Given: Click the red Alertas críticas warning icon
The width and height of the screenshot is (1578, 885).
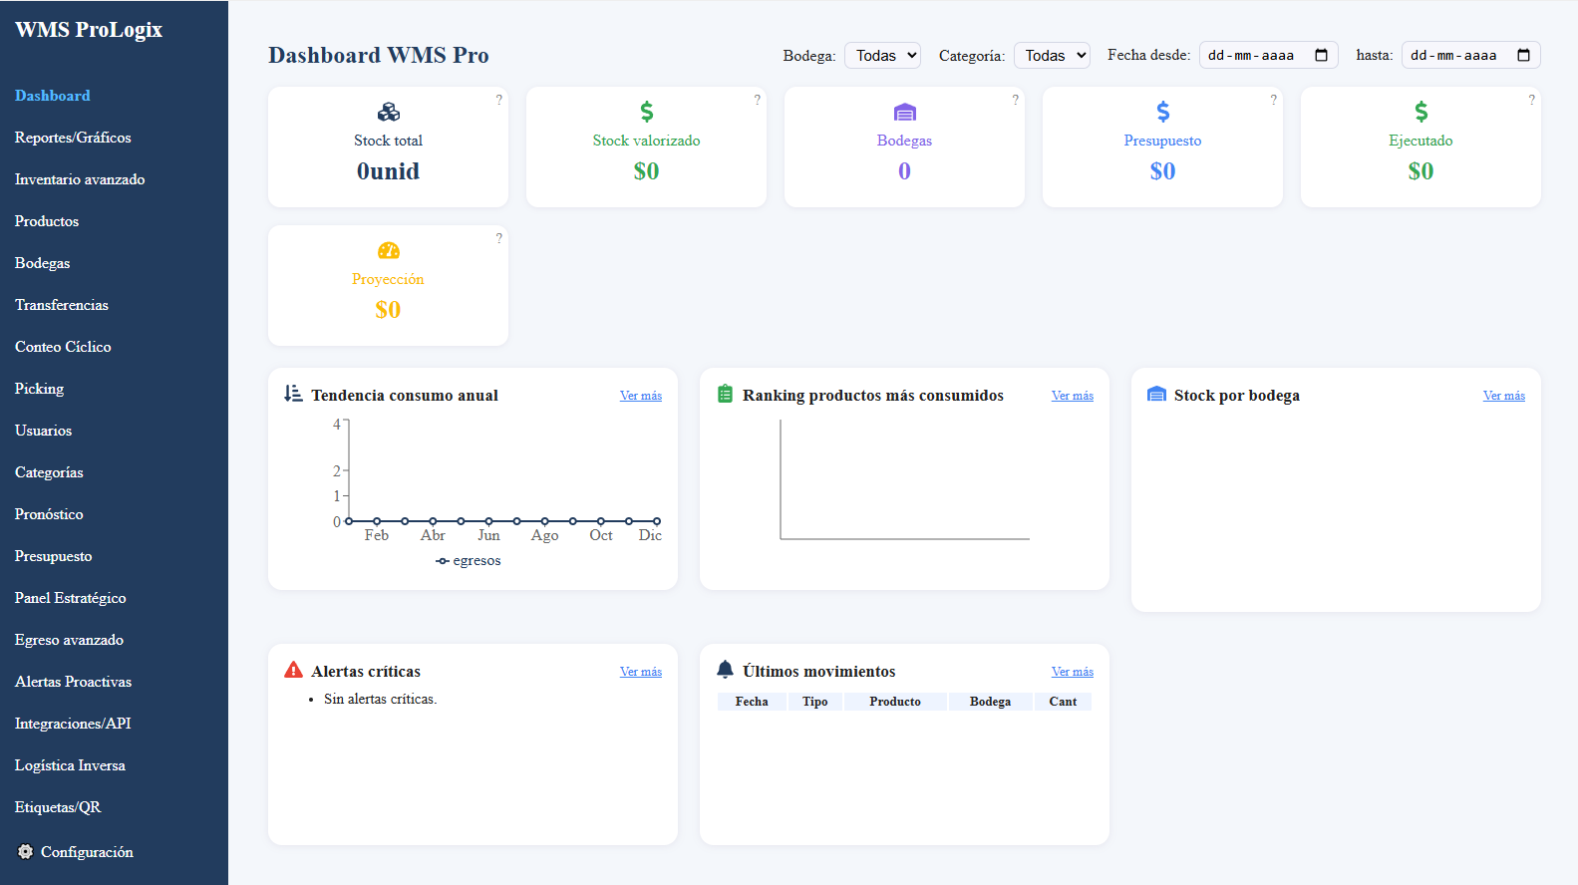Looking at the screenshot, I should pos(293,671).
